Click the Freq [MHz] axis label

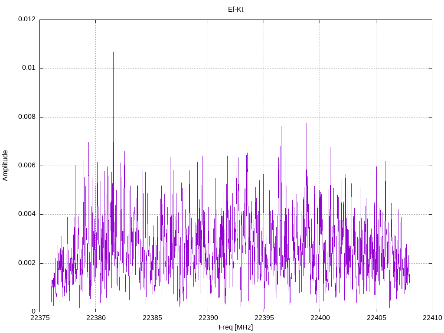pyautogui.click(x=235, y=327)
